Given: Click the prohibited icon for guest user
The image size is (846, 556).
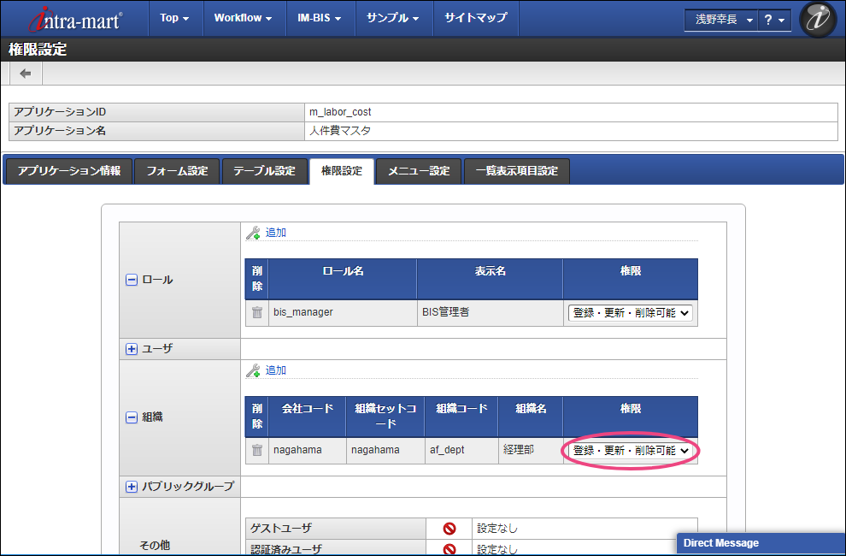Looking at the screenshot, I should tap(449, 529).
